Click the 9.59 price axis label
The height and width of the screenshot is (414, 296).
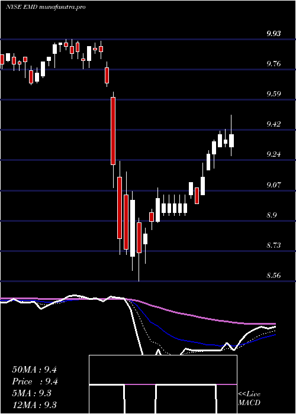click(x=274, y=93)
